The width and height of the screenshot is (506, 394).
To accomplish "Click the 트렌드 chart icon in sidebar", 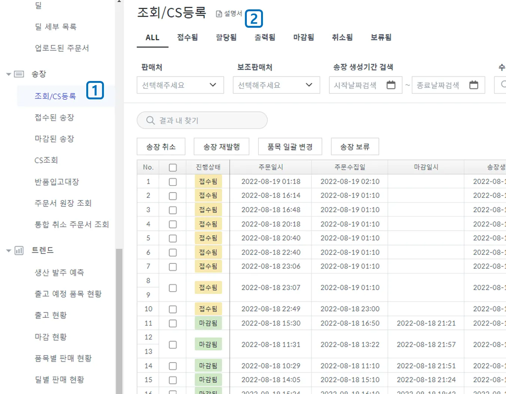I will coord(19,250).
